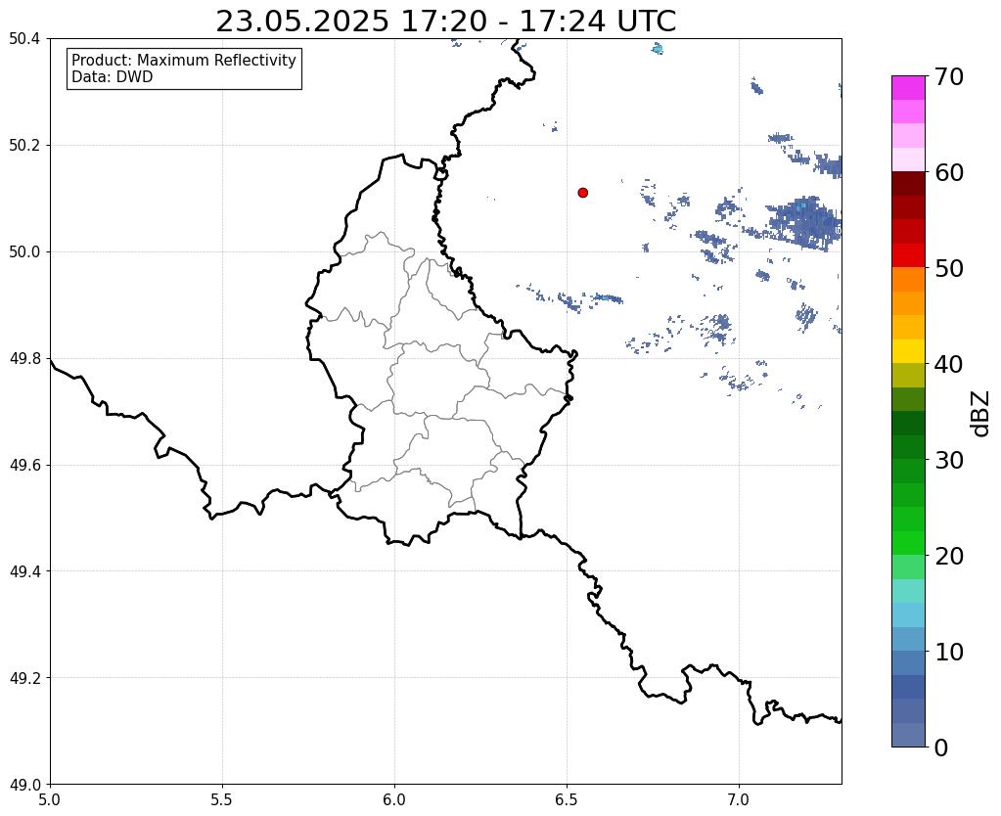Click the latitude axis label '49.8'
The image size is (1001, 816).
coord(24,359)
